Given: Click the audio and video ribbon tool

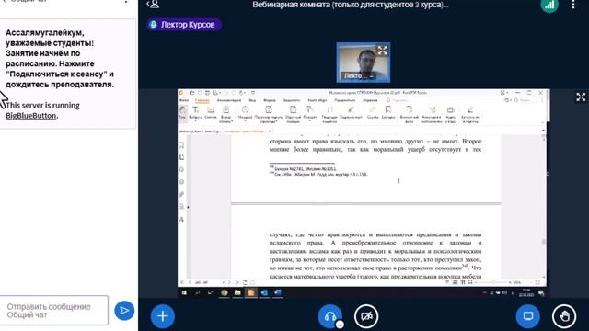Looking at the screenshot, I should point(450,114).
